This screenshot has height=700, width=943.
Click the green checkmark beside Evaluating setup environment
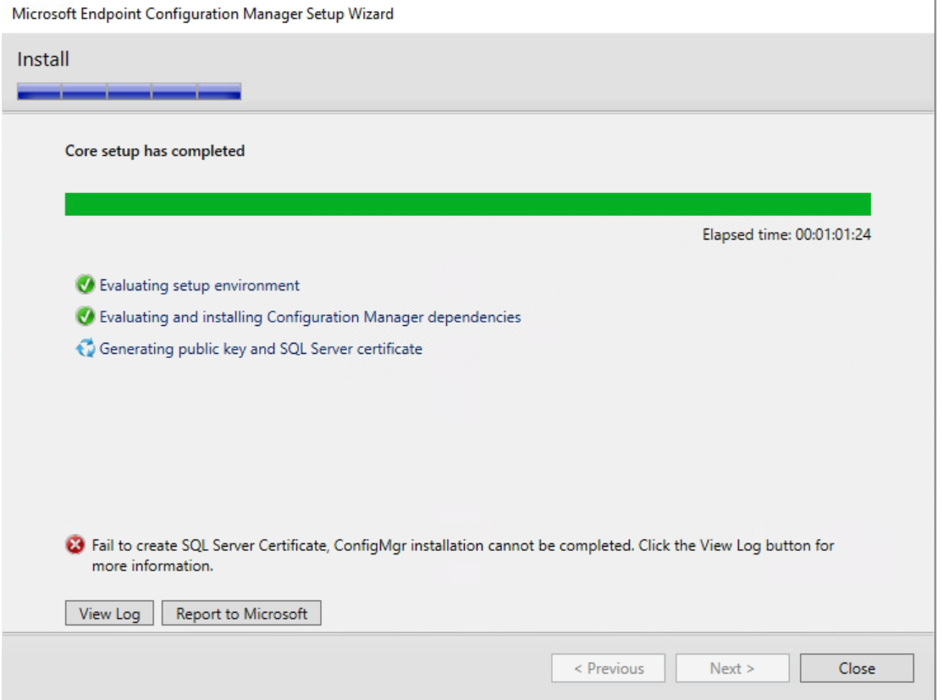pos(85,285)
